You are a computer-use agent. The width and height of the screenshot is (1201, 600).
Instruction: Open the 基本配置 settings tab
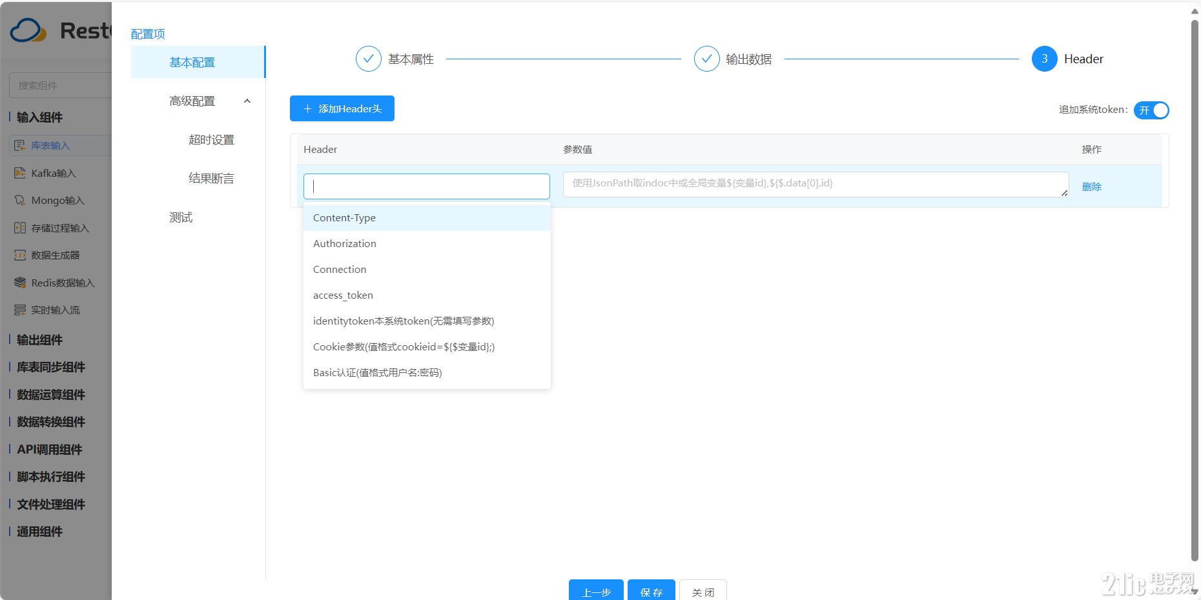198,63
